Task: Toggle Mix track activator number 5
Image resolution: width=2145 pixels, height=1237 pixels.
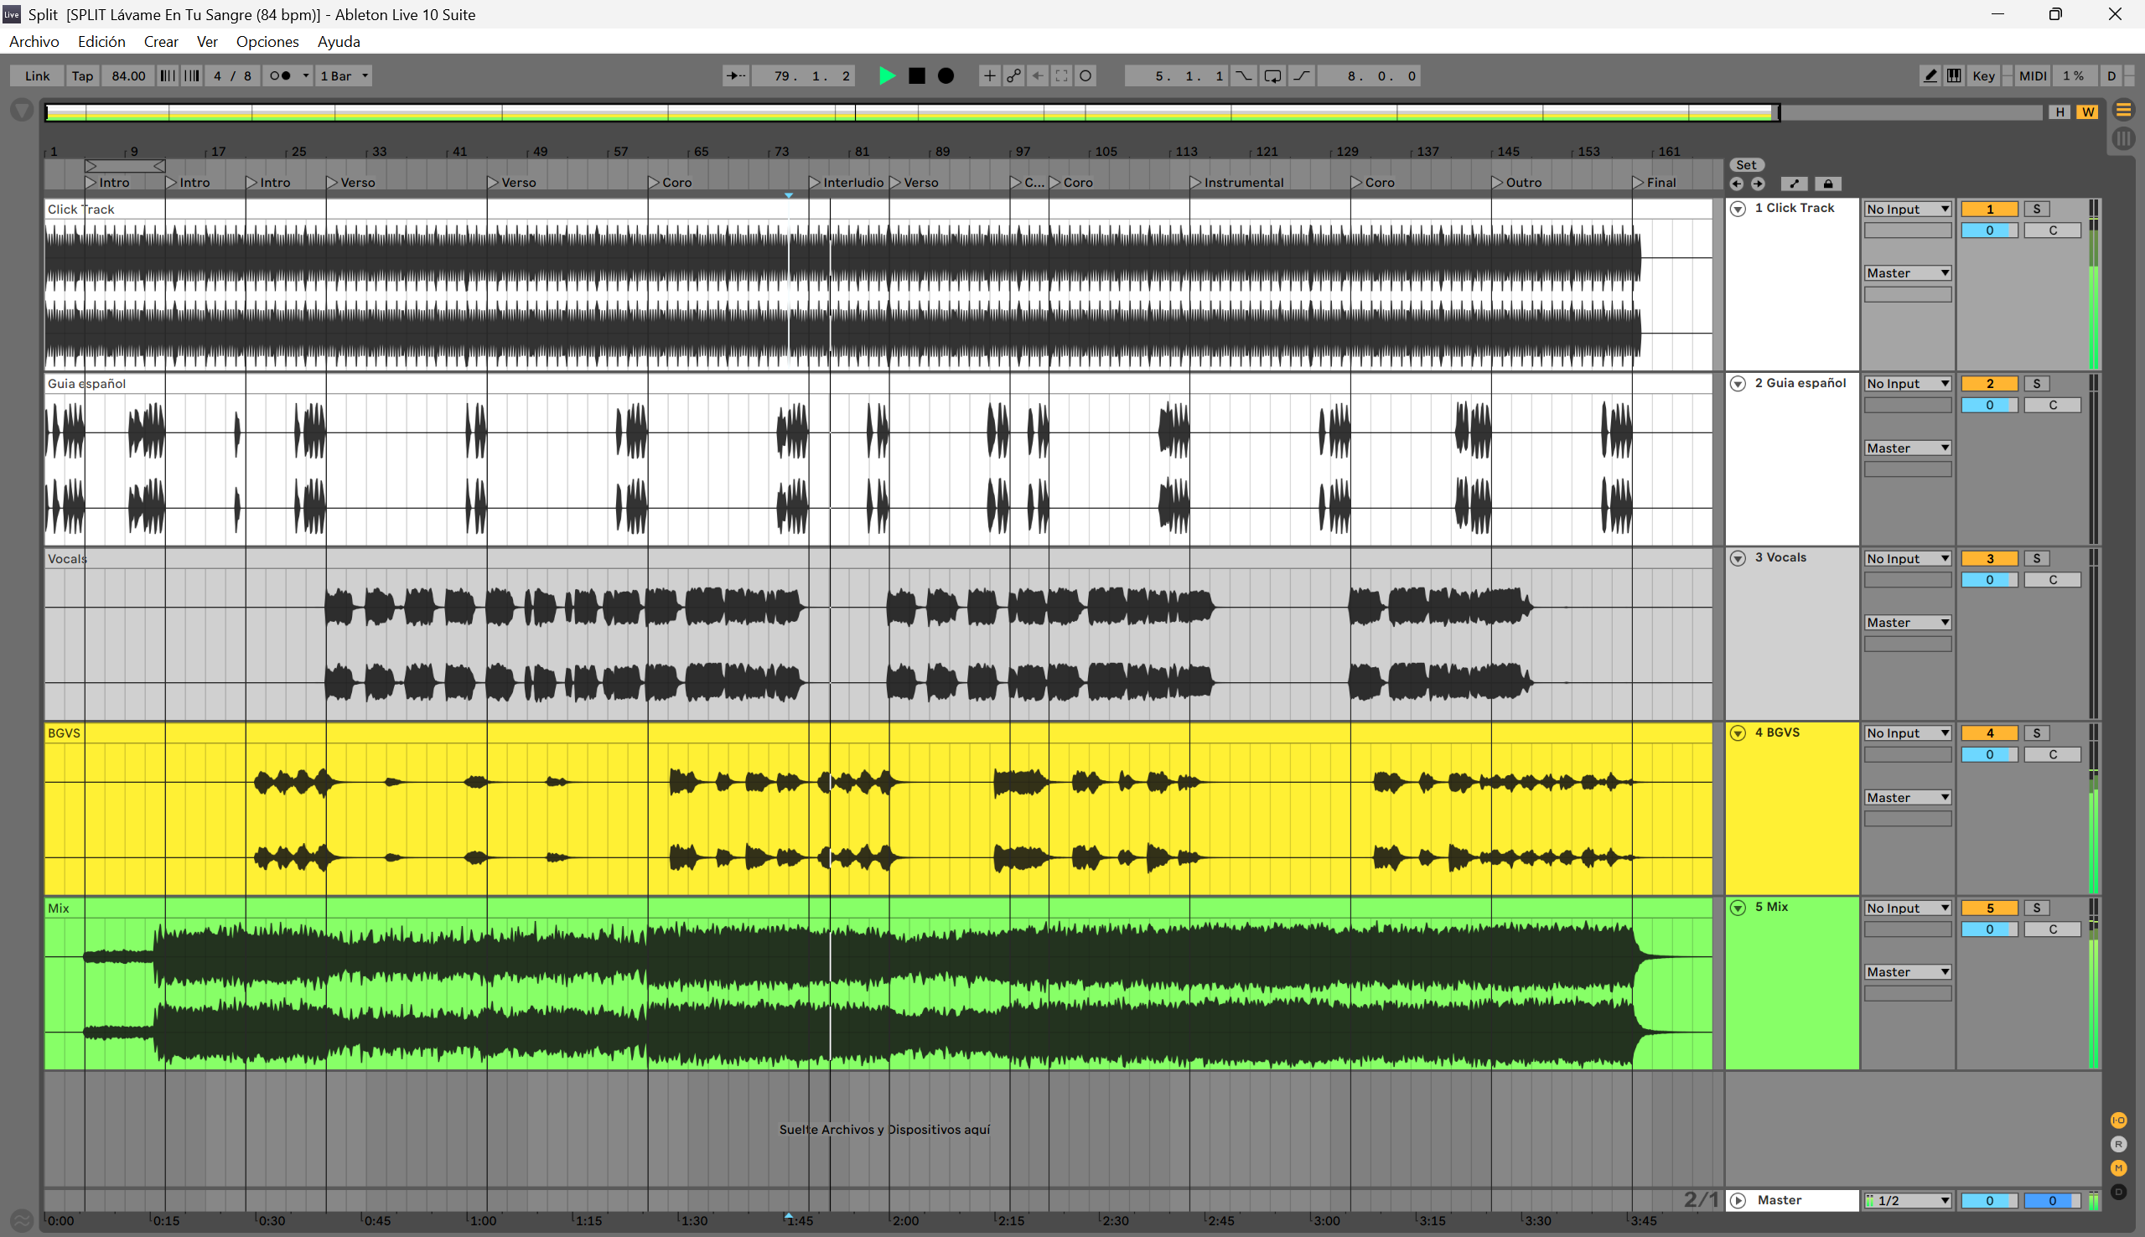Action: coord(1989,908)
